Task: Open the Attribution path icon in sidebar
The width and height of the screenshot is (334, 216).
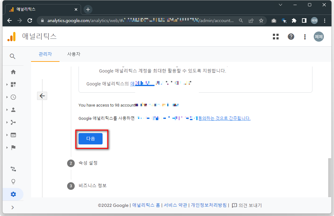Action: (x=13, y=169)
